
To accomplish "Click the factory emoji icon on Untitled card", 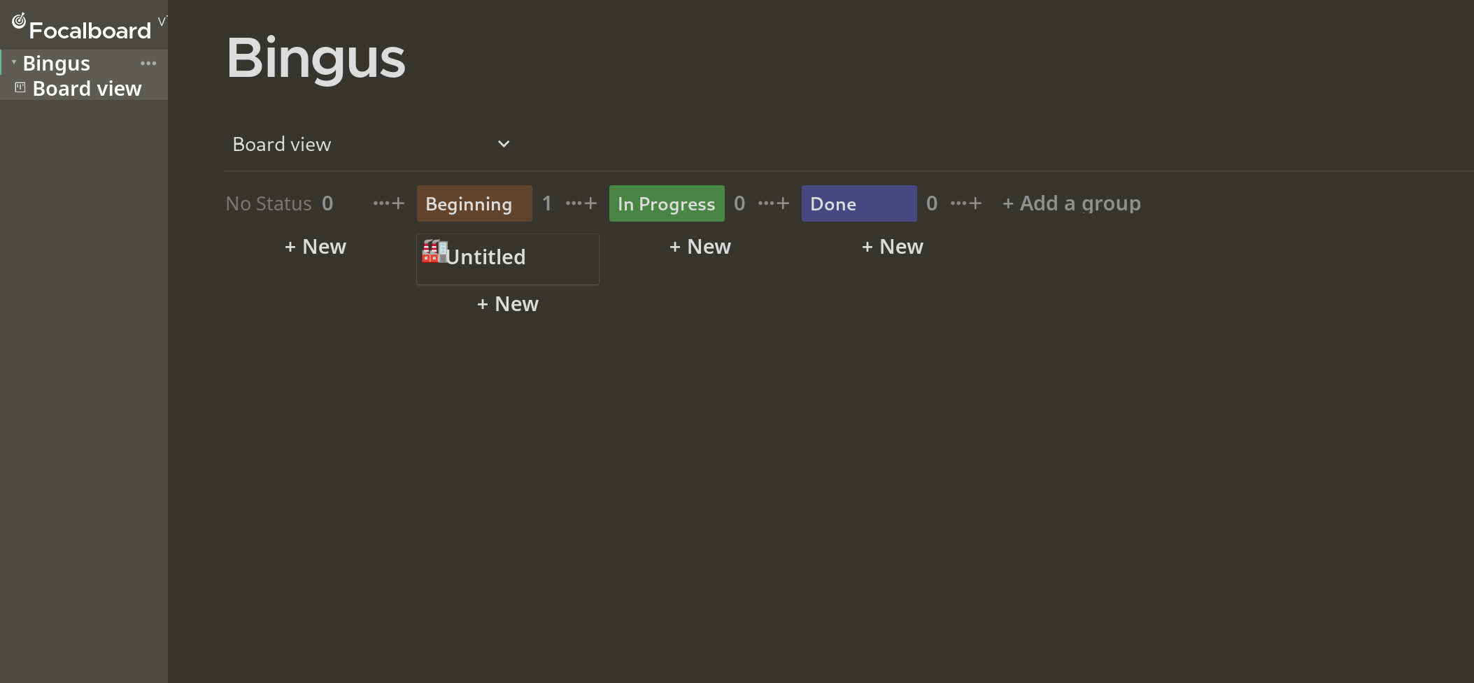I will (x=434, y=252).
